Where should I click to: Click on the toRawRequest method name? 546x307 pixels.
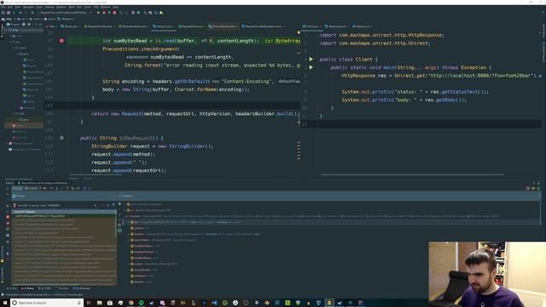coord(136,138)
